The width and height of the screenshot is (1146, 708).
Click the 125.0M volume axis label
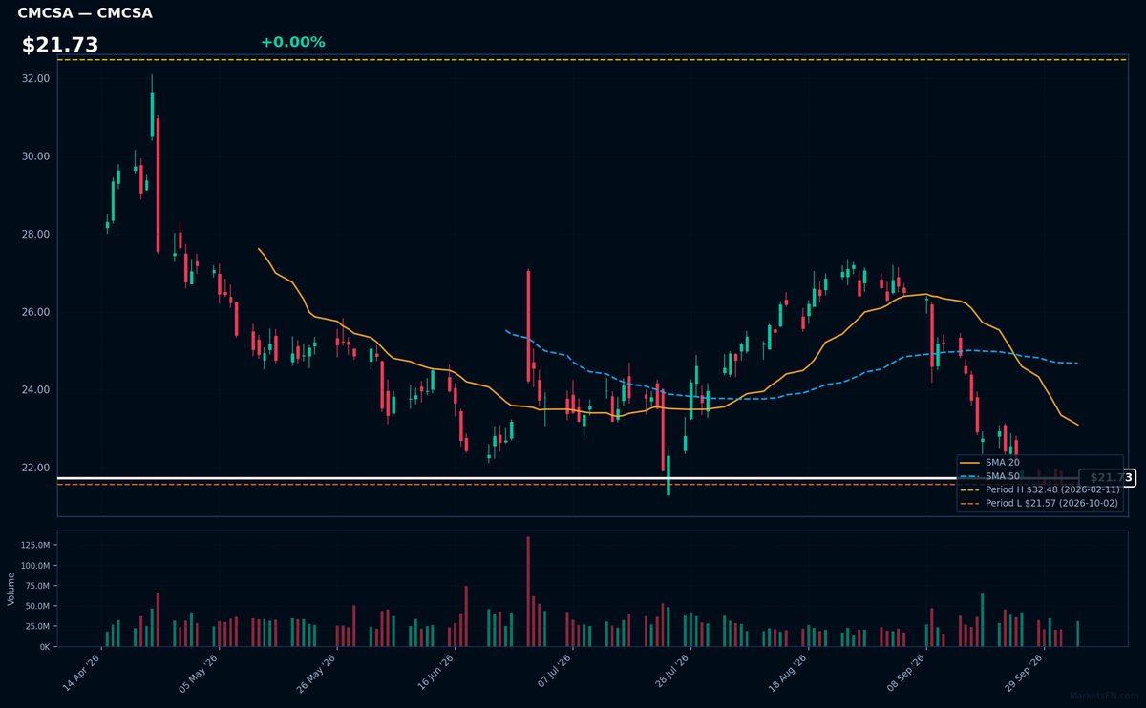click(x=35, y=545)
